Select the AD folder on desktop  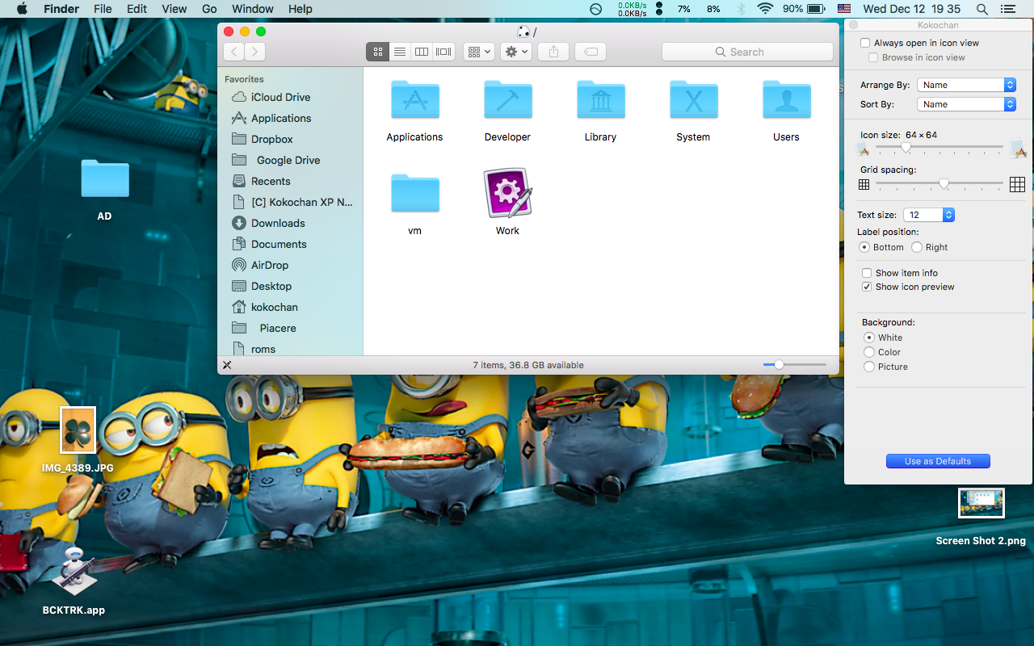(x=105, y=178)
